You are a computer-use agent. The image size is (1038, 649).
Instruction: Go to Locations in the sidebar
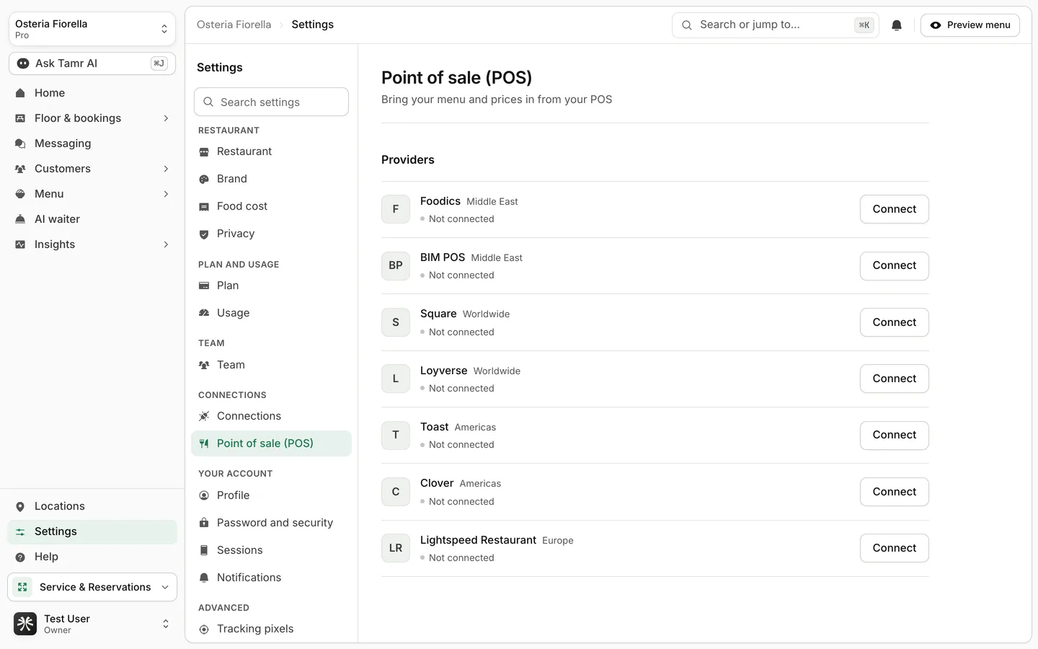click(92, 506)
